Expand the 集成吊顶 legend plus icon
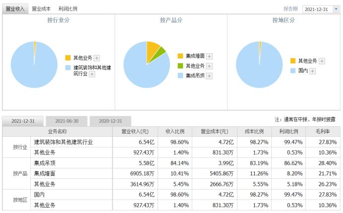The image size is (343, 213). 209,76
